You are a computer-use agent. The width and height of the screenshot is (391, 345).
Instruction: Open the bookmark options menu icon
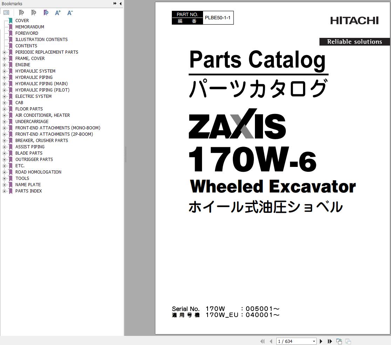(6, 13)
